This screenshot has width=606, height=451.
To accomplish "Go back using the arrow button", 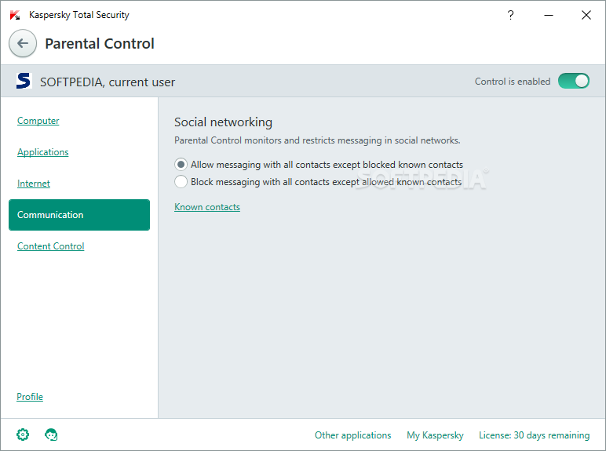I will pos(23,43).
